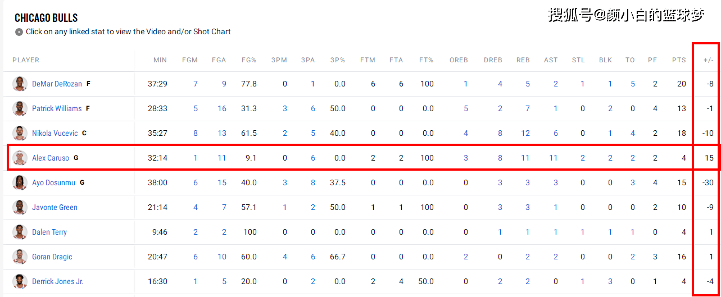Click Nikola Vucevic's headshot thumbnail
Viewport: 721px width, 297px height.
20,133
